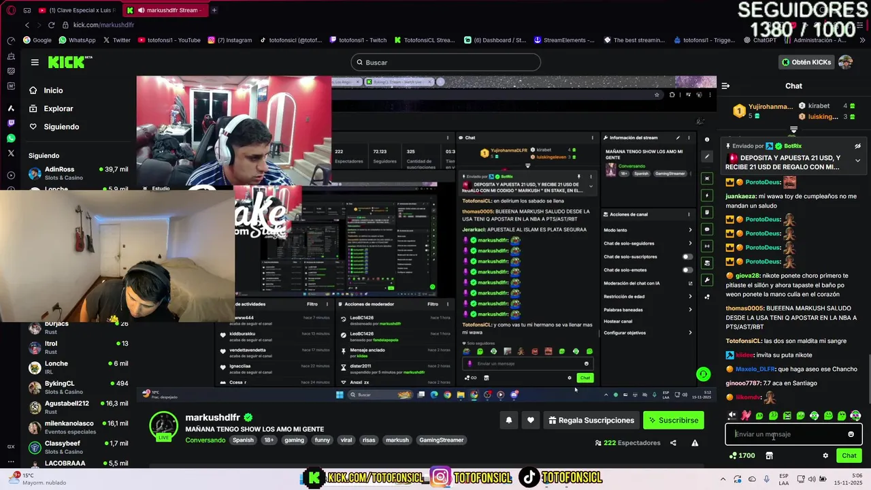Expand the pinned message chevron
The height and width of the screenshot is (490, 871).
(x=857, y=161)
